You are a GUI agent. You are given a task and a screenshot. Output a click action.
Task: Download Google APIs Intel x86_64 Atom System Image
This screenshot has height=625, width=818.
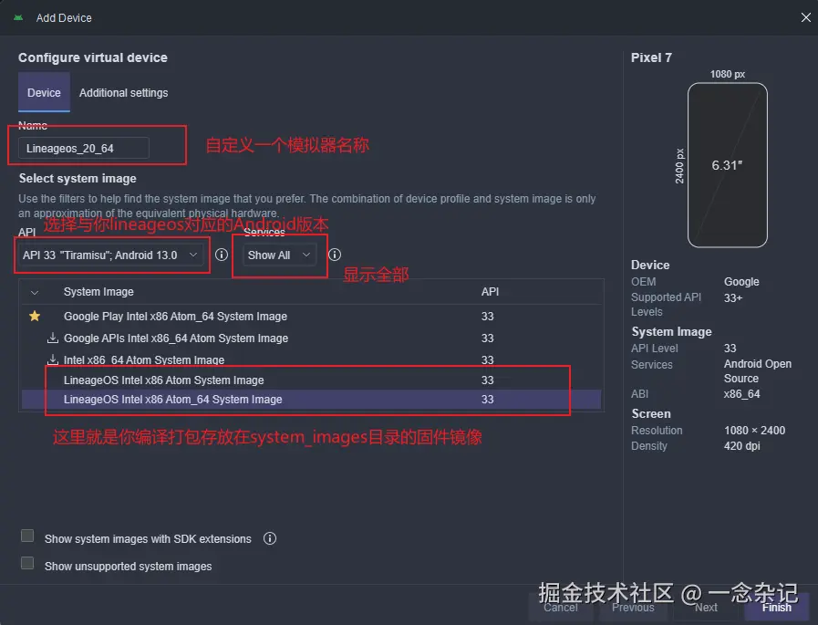52,338
